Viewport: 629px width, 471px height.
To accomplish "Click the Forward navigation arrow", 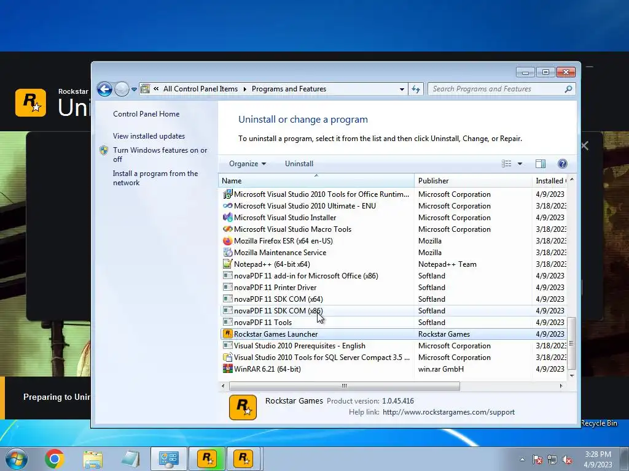I will pos(122,89).
